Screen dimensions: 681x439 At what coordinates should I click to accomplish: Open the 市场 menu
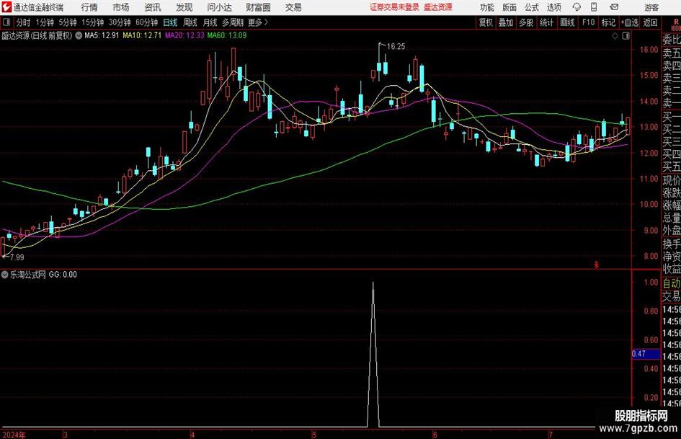coord(121,7)
